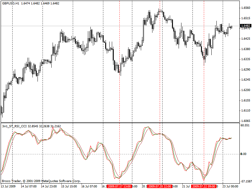The image size is (252, 189).
Task: Click the 1.6335 price scale value
Action: tap(246, 59)
